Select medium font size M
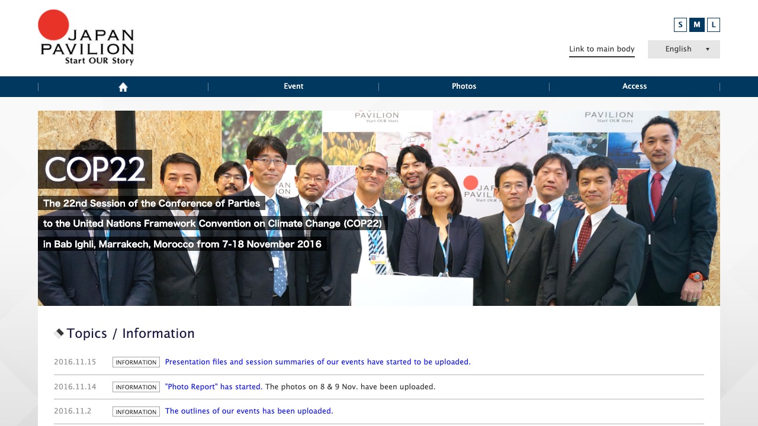Viewport: 758px width, 426px height. pos(697,25)
